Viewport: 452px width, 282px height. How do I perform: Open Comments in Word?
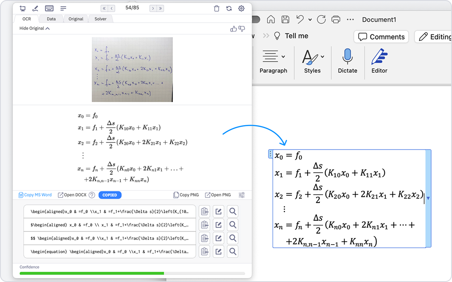coord(381,37)
